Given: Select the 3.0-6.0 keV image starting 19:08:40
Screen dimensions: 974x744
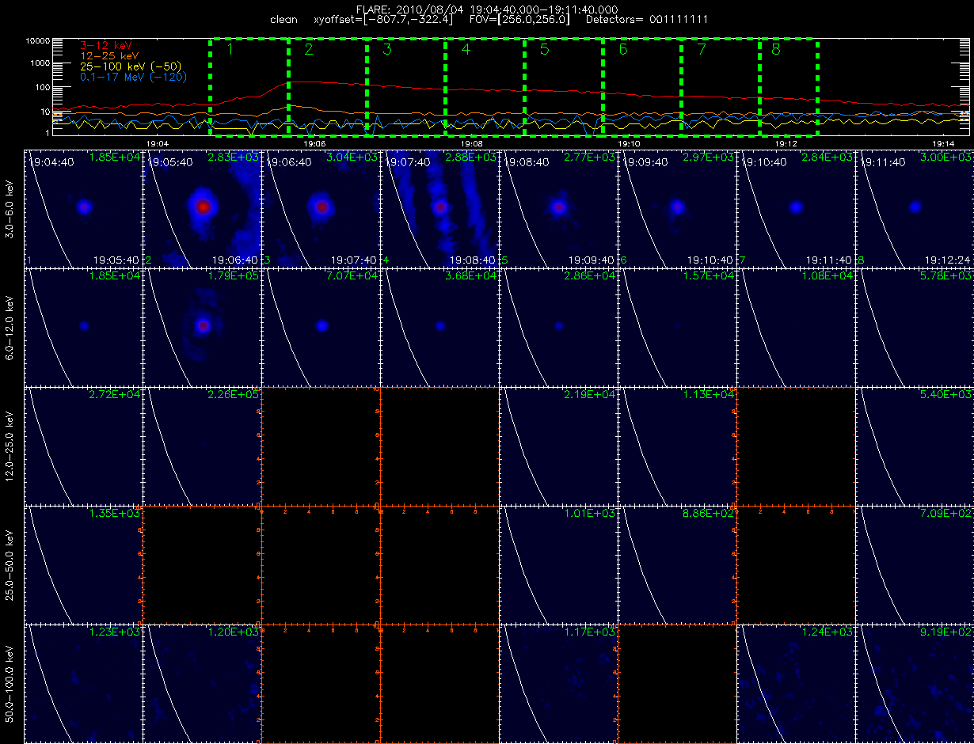Looking at the screenshot, I should 559,207.
